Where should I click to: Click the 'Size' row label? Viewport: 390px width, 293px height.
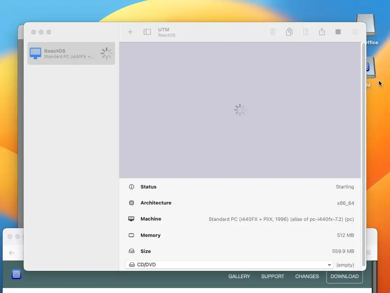coord(145,251)
